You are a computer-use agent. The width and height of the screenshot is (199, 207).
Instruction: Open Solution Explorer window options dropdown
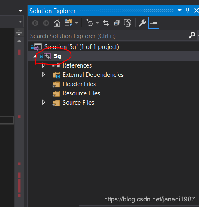click(x=180, y=10)
